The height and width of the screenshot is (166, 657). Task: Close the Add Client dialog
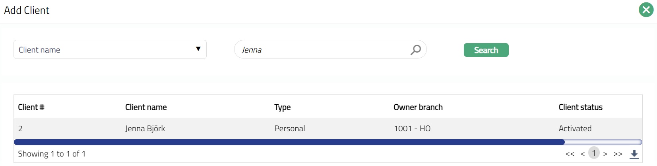[x=646, y=10]
